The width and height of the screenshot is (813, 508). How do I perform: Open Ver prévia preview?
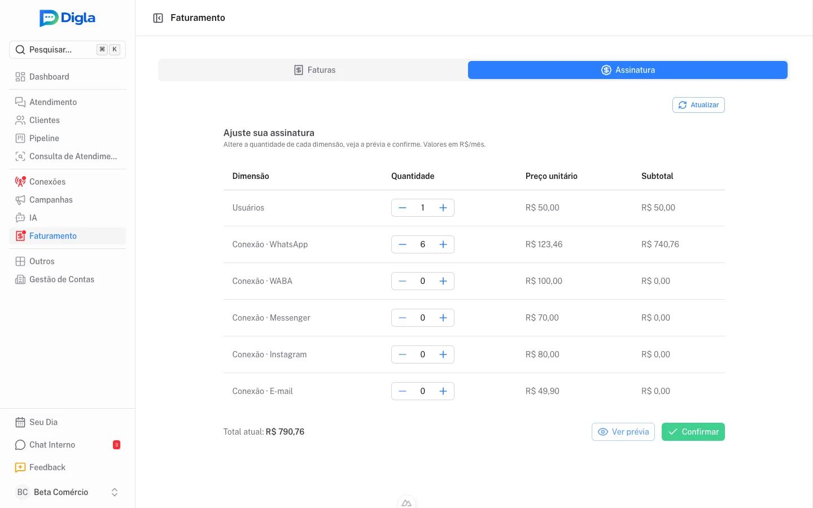tap(623, 432)
